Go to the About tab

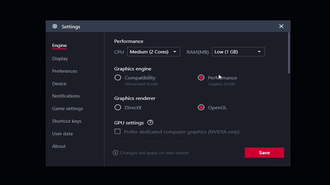(x=59, y=146)
